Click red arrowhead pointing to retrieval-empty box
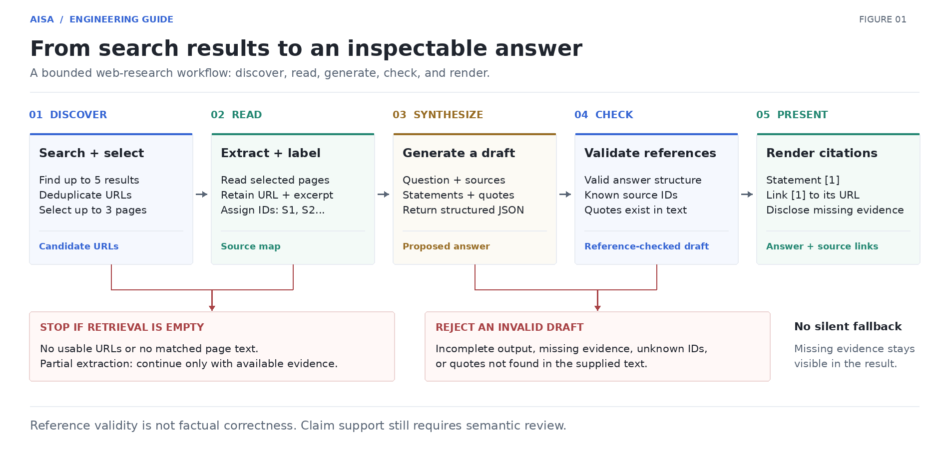Image resolution: width=949 pixels, height=449 pixels. click(212, 308)
